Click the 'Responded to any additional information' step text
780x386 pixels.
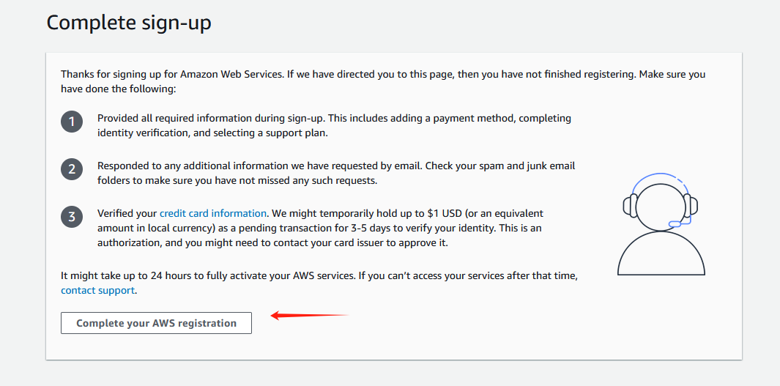point(336,173)
